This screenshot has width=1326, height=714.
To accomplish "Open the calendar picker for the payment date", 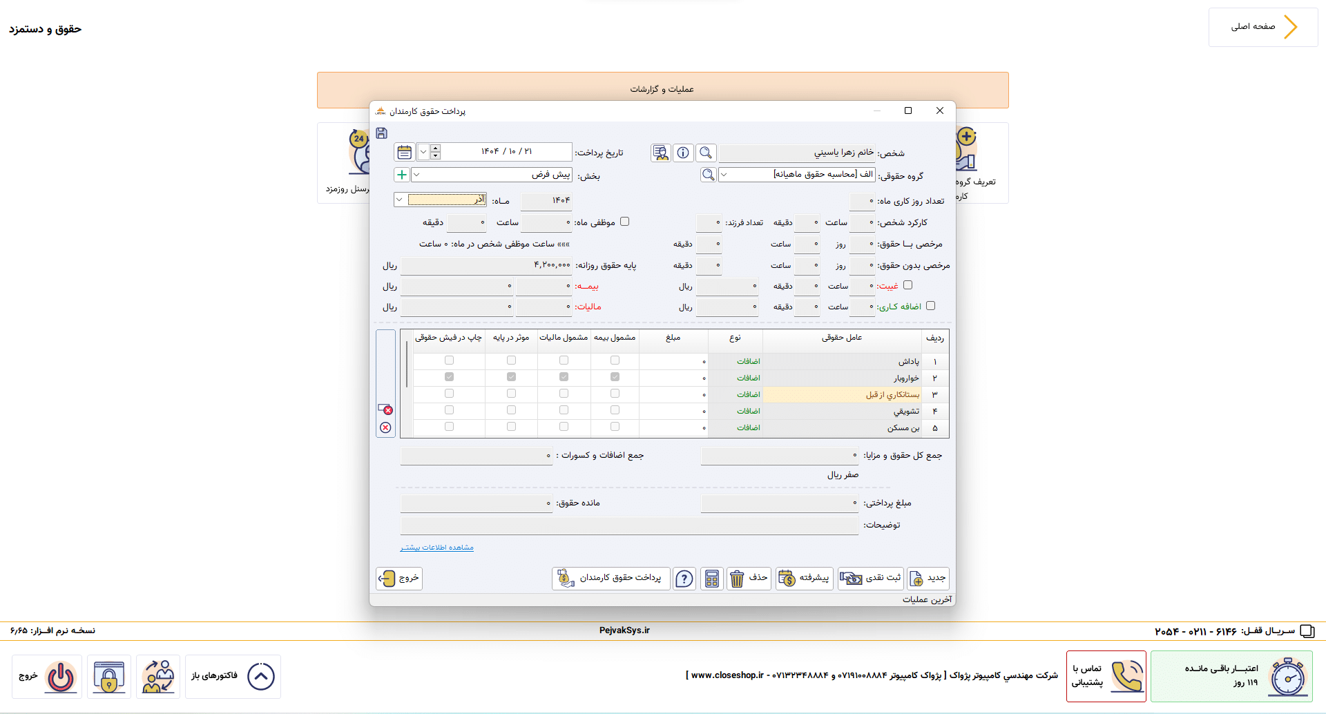I will pyautogui.click(x=405, y=152).
